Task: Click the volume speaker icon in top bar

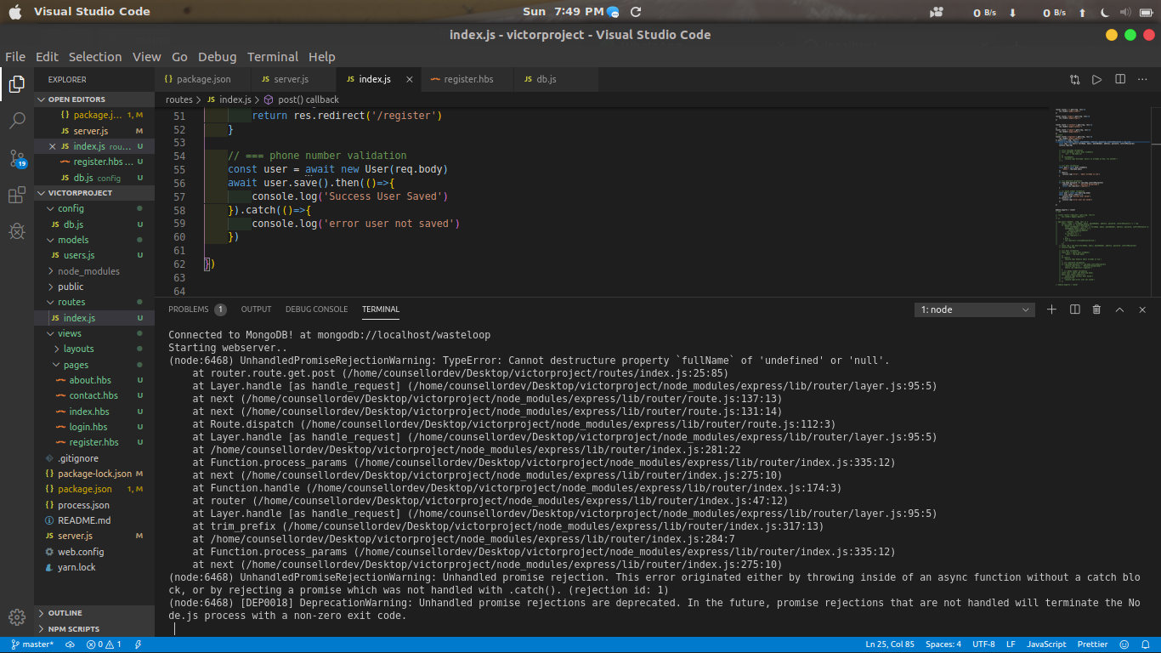Action: (x=1124, y=12)
